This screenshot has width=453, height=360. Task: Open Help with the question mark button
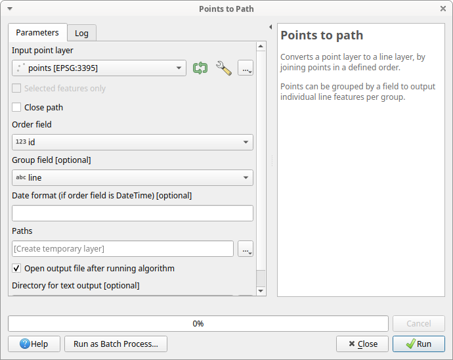point(34,344)
